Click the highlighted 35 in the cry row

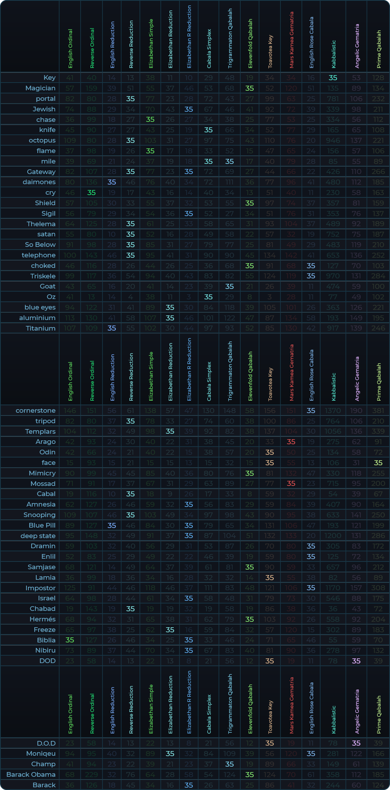[x=91, y=192]
